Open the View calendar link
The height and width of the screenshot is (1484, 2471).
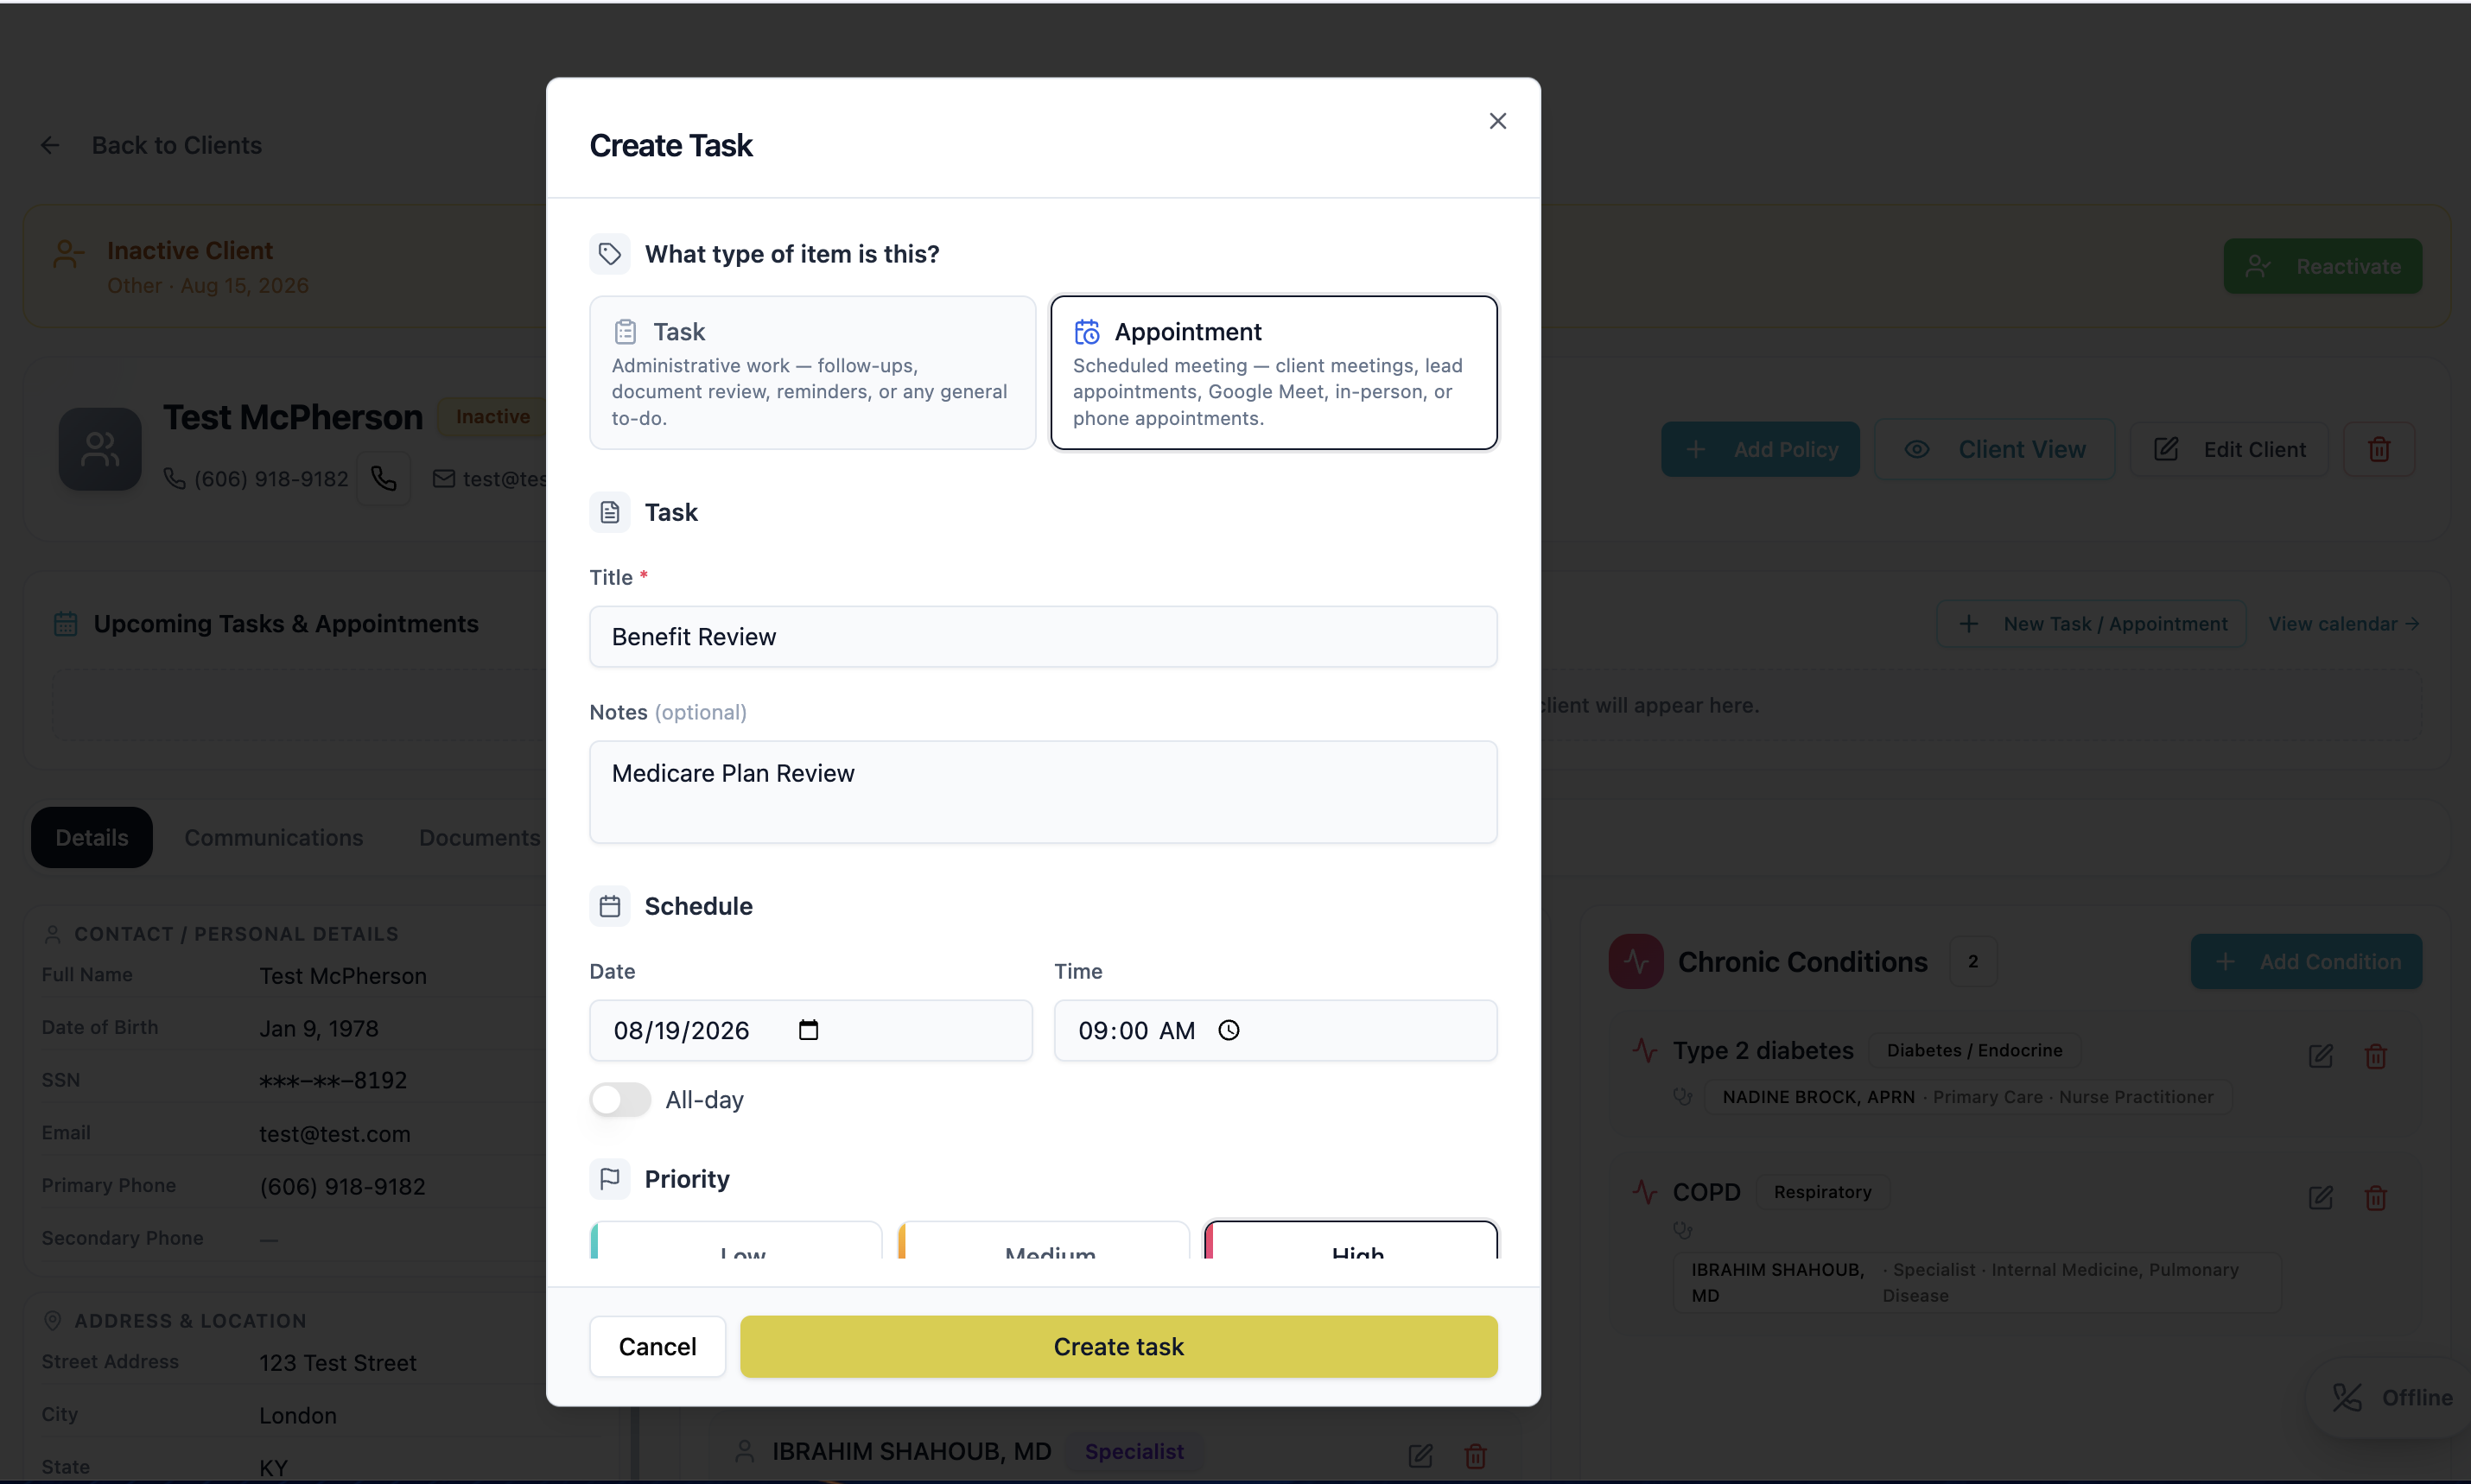2343,624
